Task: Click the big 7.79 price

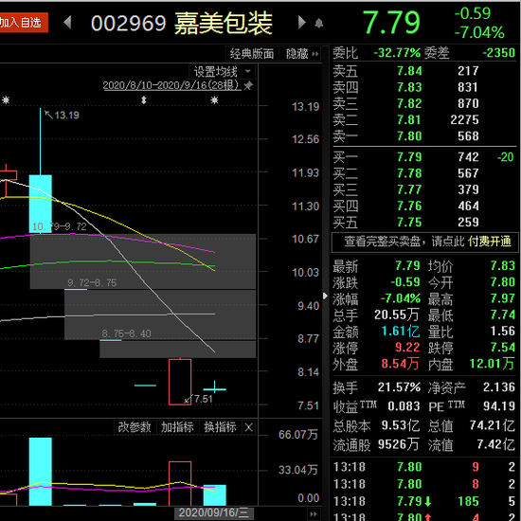Action: click(x=391, y=23)
